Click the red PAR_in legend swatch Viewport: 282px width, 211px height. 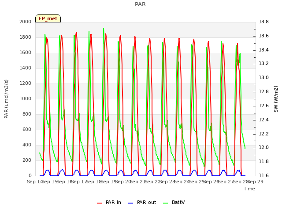tap(100, 203)
